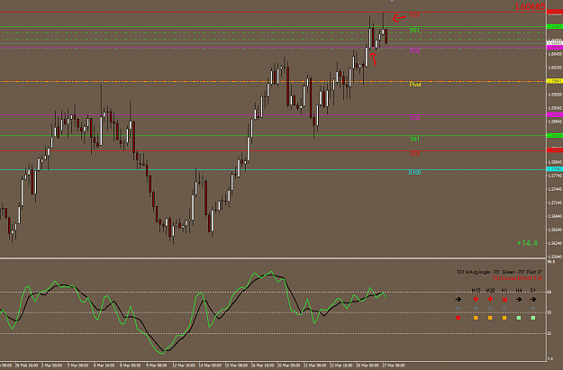The image size is (563, 370).
Task: Select the H1 timeframe label
Action: click(x=504, y=291)
